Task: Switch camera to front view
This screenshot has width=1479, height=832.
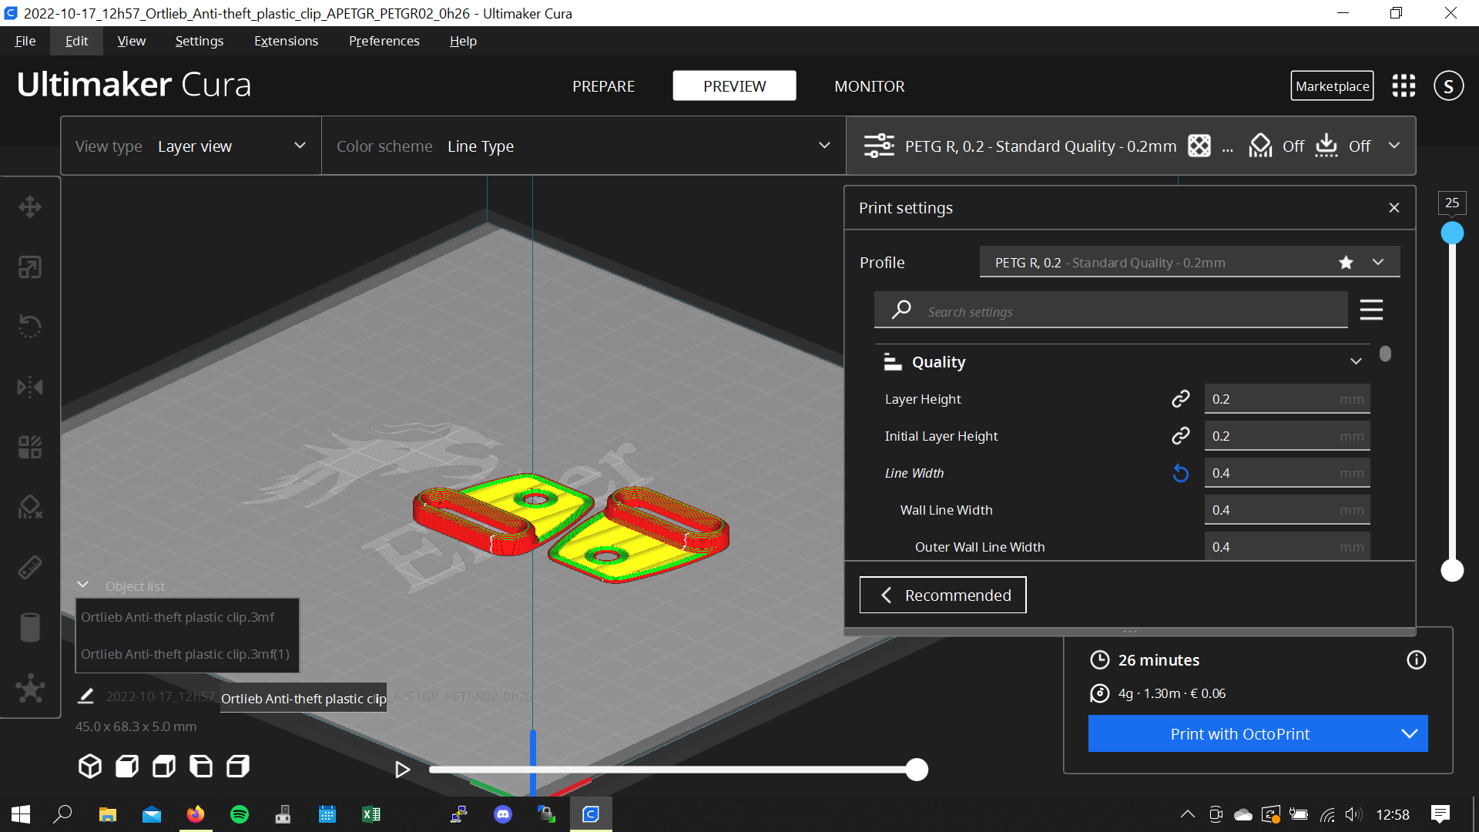Action: pyautogui.click(x=127, y=766)
